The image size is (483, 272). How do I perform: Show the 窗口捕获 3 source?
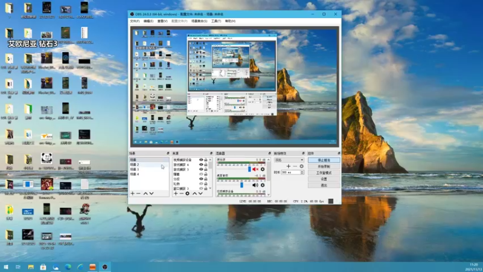pos(201,189)
